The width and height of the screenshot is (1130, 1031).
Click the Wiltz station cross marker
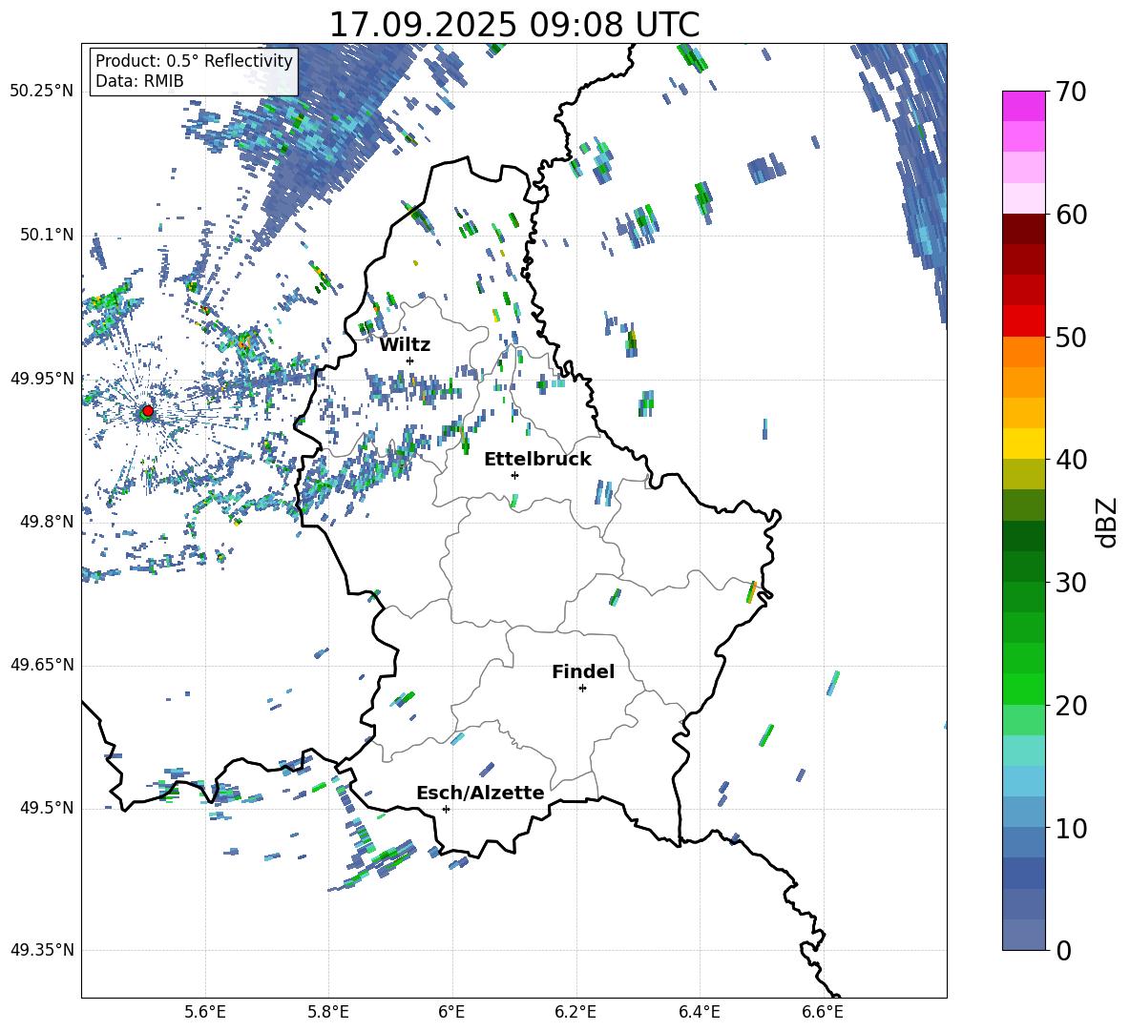pyautogui.click(x=410, y=361)
